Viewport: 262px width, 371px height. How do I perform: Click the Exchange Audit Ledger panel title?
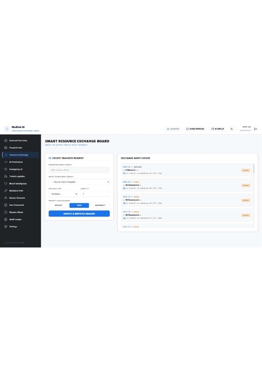135,158
